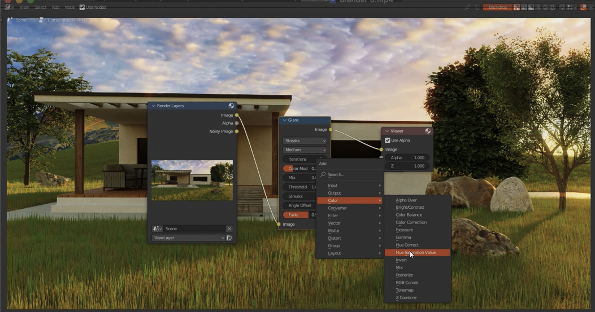Collapse the Render Layers node
Image resolution: width=595 pixels, height=312 pixels.
pos(154,106)
